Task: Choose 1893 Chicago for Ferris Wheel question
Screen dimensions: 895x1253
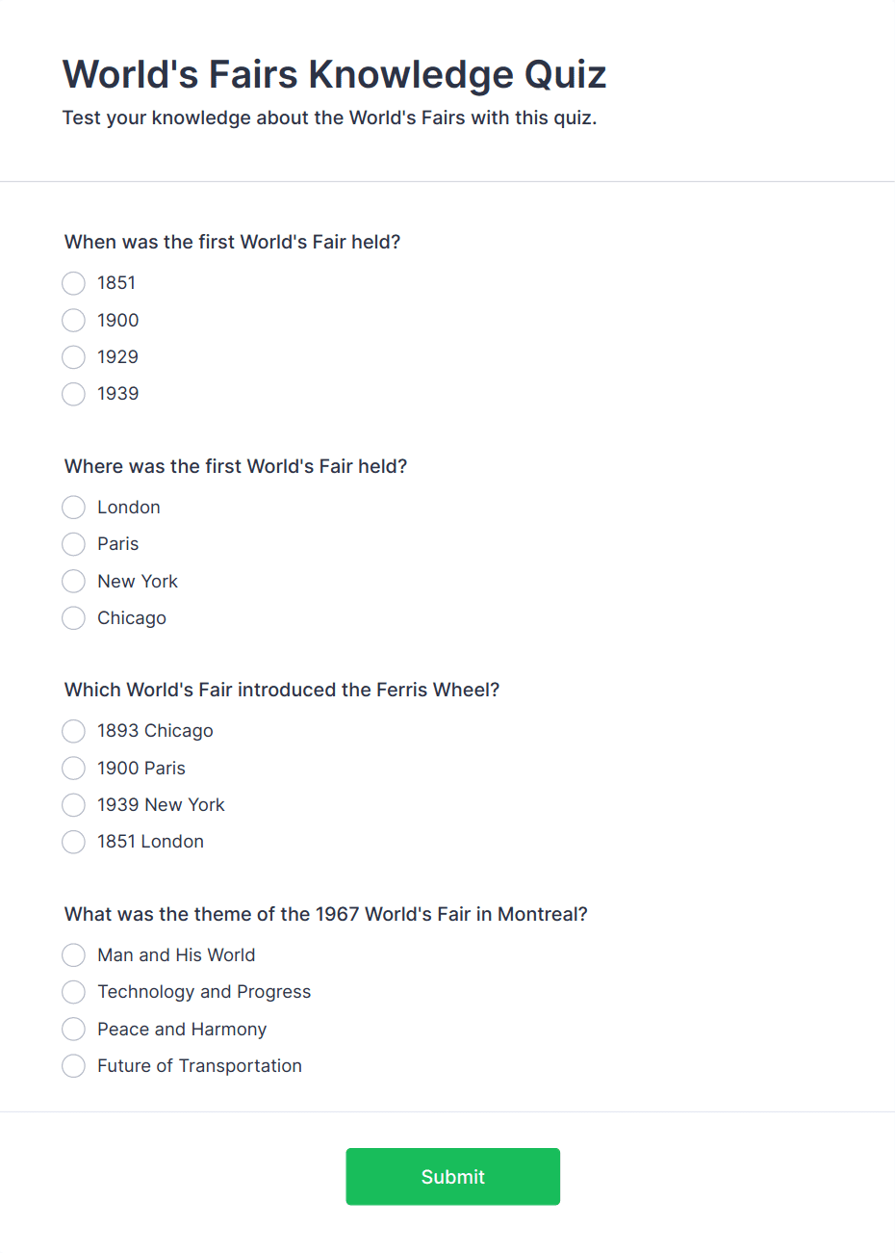Action: 74,732
